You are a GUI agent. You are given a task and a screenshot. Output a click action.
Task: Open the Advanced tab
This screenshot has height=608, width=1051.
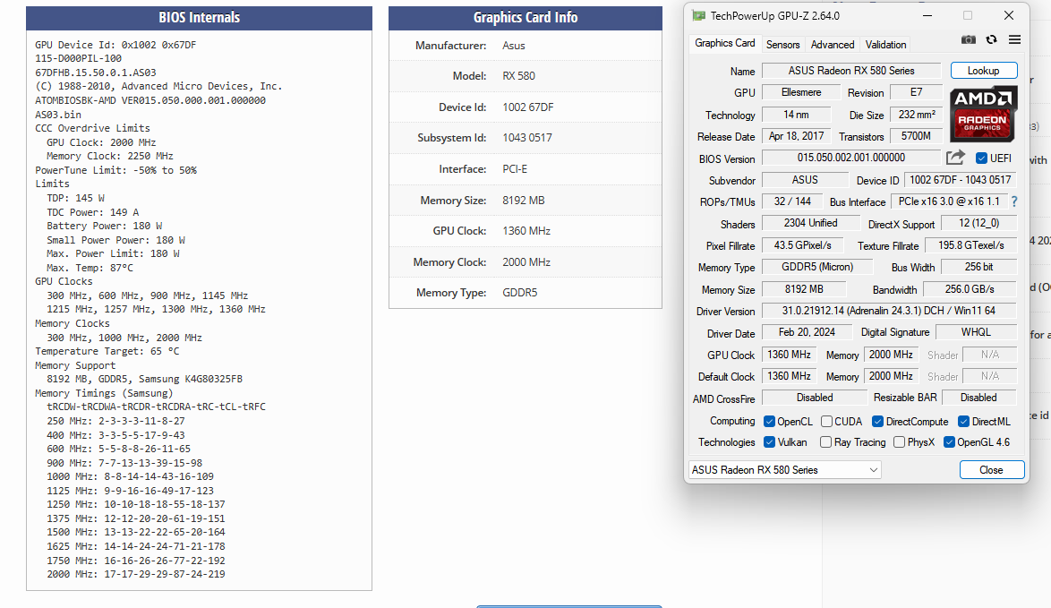(833, 44)
